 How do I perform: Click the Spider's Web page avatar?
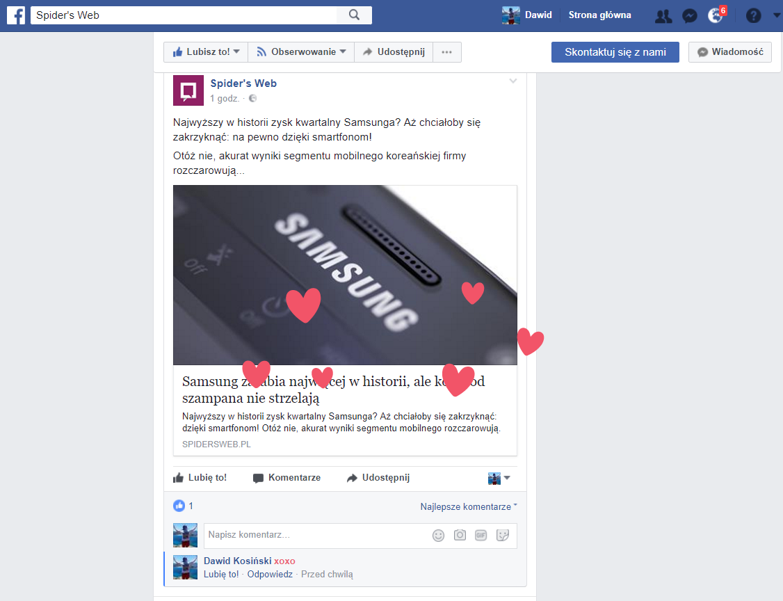(188, 90)
